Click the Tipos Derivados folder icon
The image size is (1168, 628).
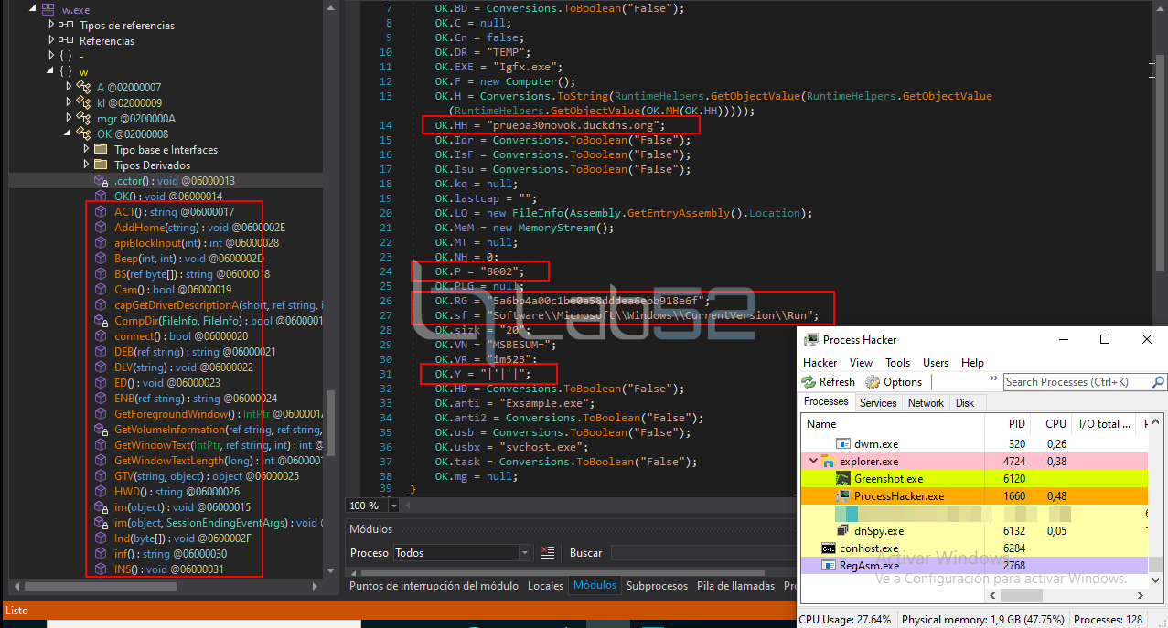pyautogui.click(x=101, y=165)
